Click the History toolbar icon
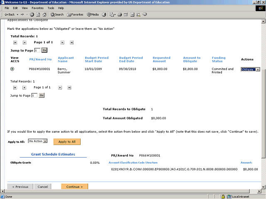 point(104,15)
